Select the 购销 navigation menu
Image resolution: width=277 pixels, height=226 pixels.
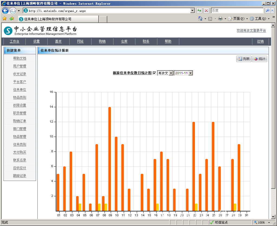tap(102, 41)
